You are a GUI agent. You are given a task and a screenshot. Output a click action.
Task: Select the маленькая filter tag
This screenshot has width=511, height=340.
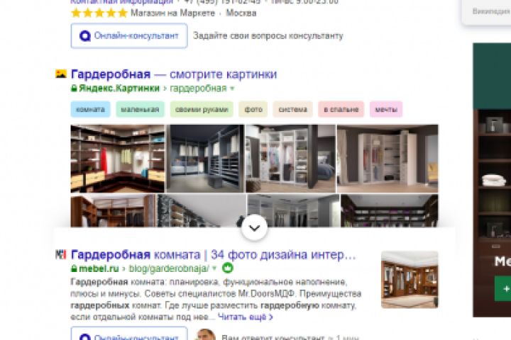[140, 109]
